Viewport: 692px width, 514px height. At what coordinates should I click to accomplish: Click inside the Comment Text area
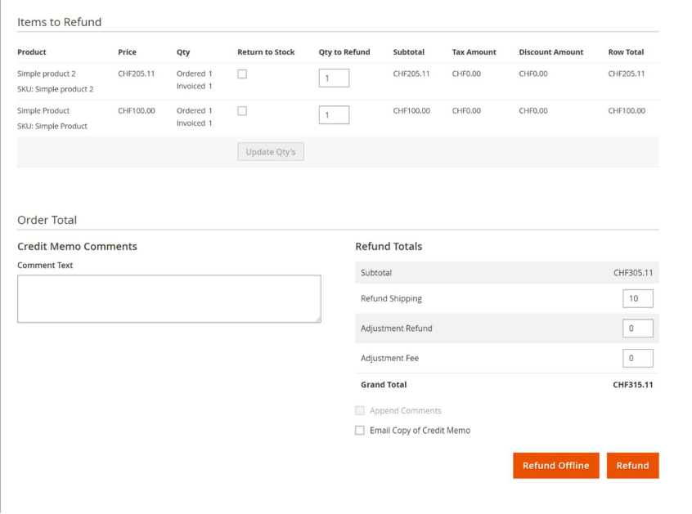click(169, 298)
